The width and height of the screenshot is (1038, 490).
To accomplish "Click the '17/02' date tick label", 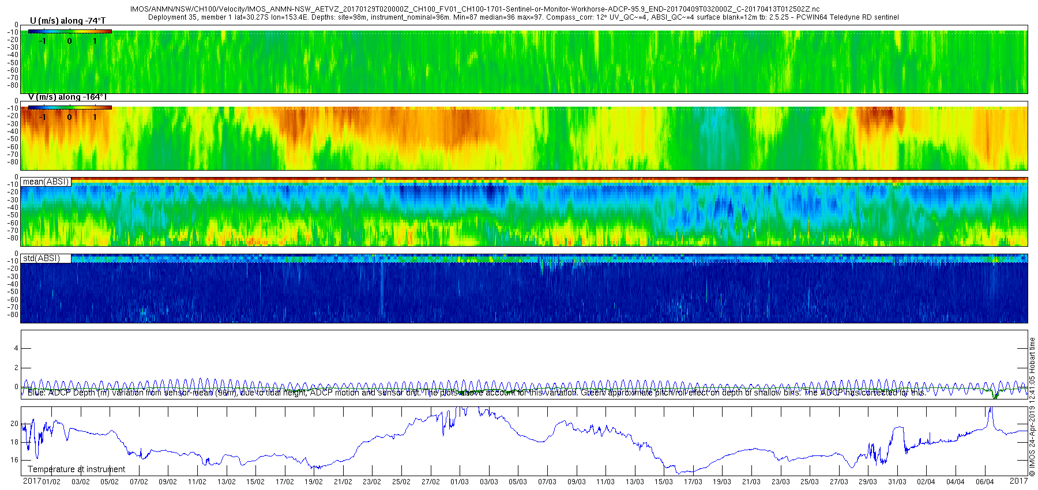I will [284, 482].
